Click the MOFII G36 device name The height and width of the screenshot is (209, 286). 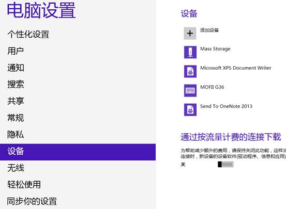click(212, 87)
